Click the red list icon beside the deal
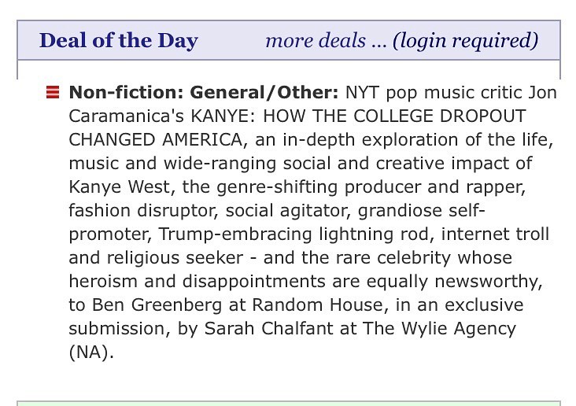The height and width of the screenshot is (406, 576). pyautogui.click(x=53, y=93)
